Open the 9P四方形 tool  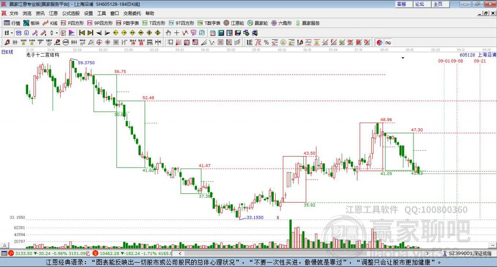pyautogui.click(x=100, y=23)
